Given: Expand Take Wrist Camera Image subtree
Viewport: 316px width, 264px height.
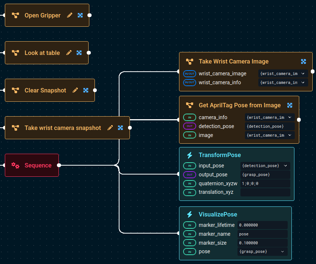Looking at the screenshot, I should point(303,62).
